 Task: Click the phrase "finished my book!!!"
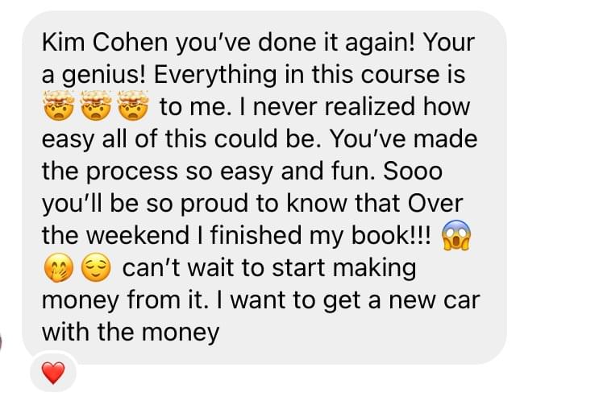click(x=320, y=235)
